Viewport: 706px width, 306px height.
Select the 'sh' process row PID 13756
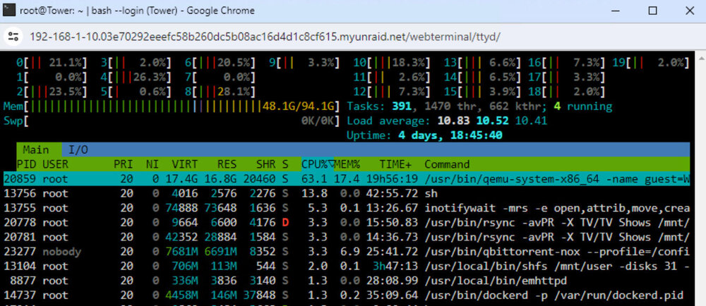point(347,193)
